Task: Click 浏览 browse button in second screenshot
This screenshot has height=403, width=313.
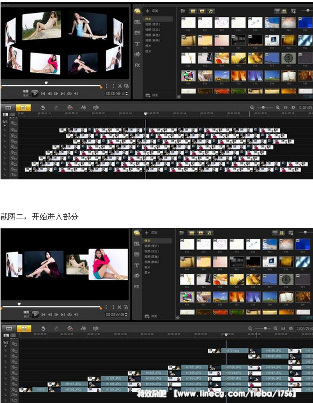Action: [151, 316]
